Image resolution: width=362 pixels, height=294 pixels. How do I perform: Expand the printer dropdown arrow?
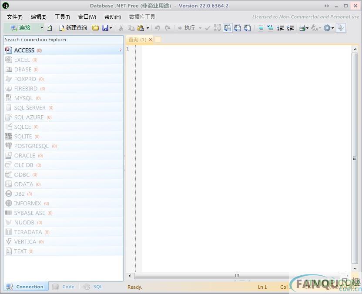pos(307,28)
